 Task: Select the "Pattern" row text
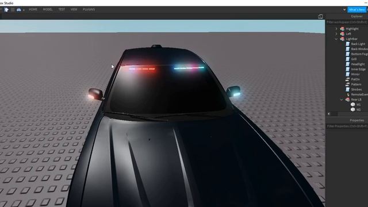pyautogui.click(x=356, y=85)
